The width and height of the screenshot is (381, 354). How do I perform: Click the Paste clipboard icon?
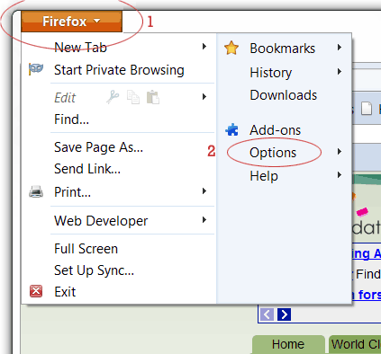153,97
